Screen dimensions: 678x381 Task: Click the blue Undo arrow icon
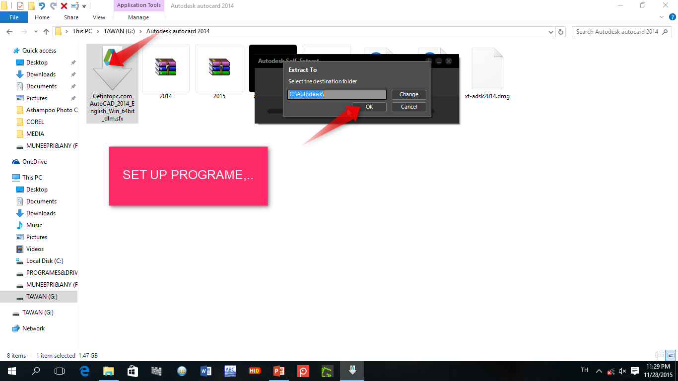click(42, 6)
